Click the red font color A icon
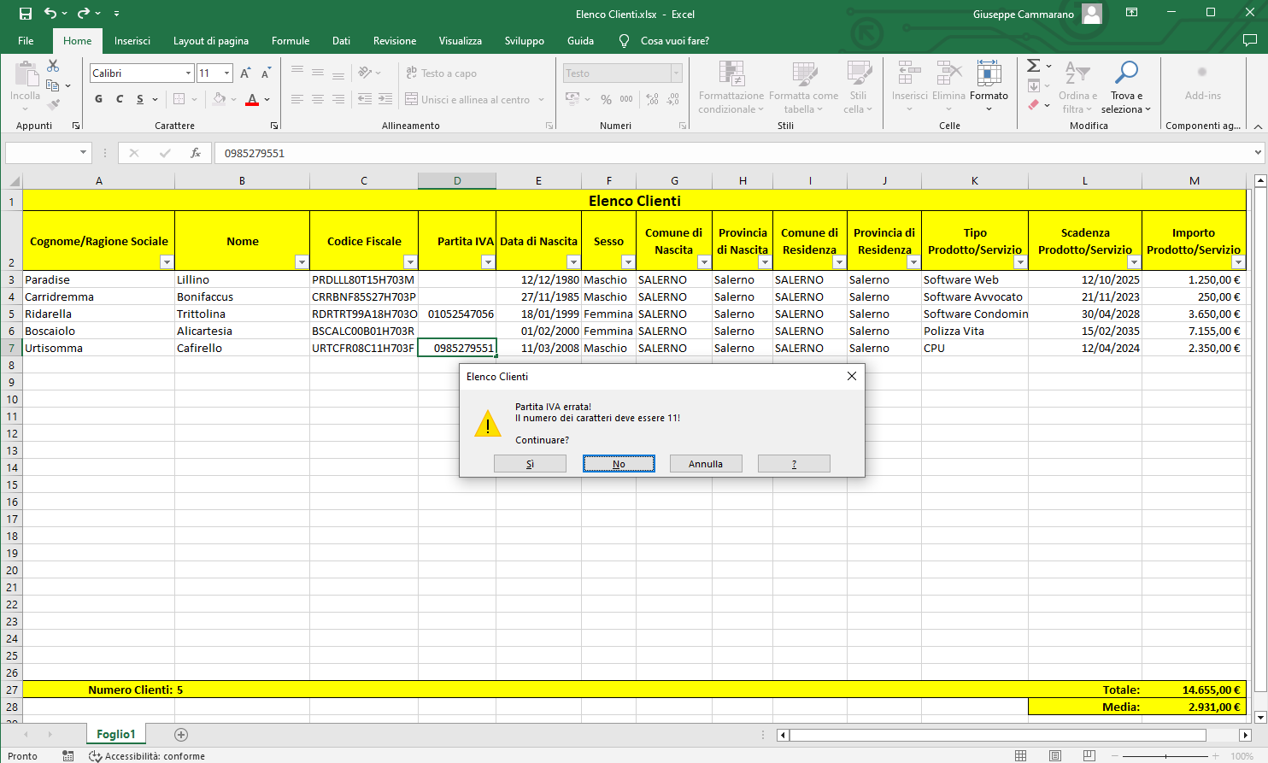This screenshot has height=763, width=1268. pyautogui.click(x=252, y=99)
